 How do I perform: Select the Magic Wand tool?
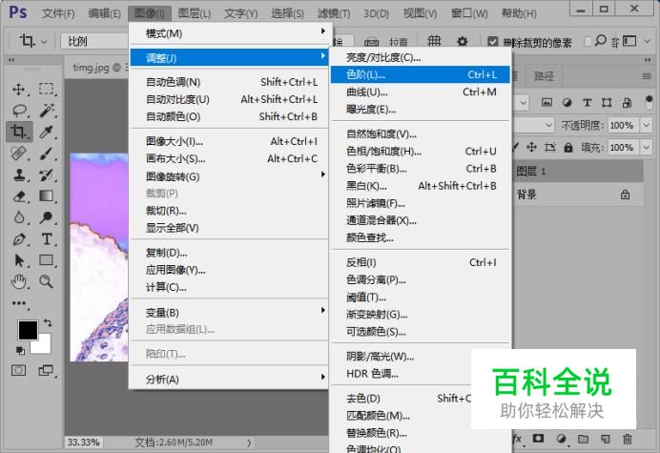pos(47,111)
